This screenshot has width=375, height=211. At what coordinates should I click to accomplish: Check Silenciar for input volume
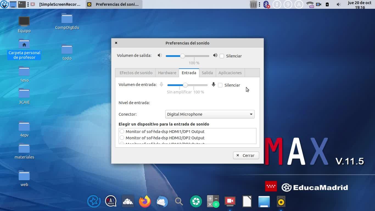click(x=220, y=85)
